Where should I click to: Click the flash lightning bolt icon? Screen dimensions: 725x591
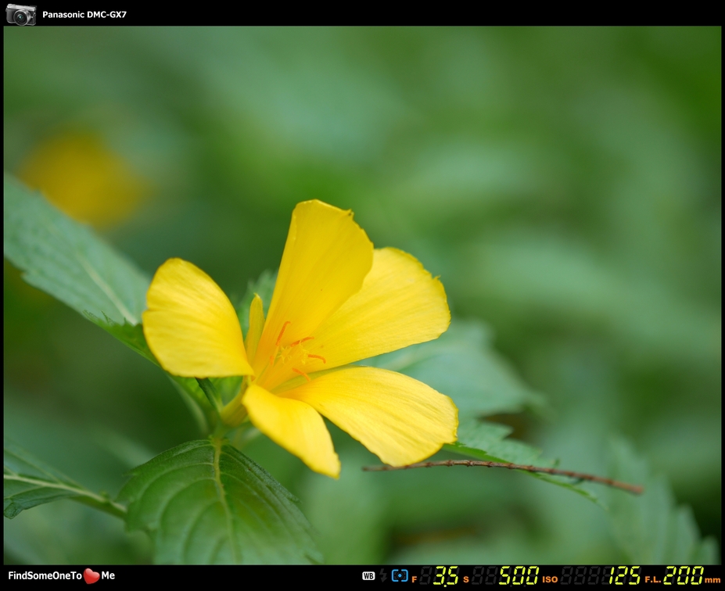coord(383,575)
